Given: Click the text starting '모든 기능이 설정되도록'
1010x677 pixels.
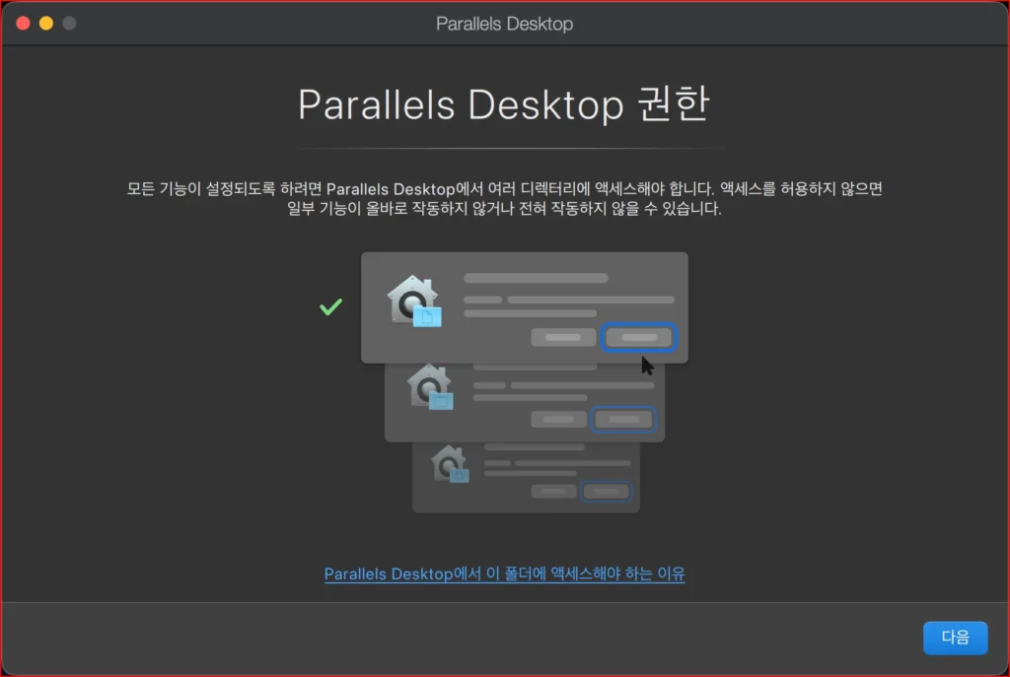Looking at the screenshot, I should [x=504, y=198].
